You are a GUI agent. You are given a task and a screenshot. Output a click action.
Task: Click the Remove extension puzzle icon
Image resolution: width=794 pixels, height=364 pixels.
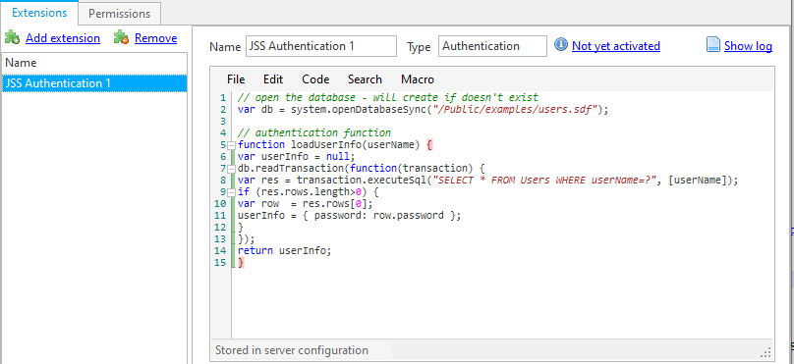point(121,37)
